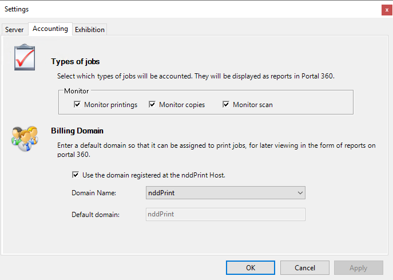Click the Cancel button
Viewport: 393px width, 280px height.
(x=305, y=267)
